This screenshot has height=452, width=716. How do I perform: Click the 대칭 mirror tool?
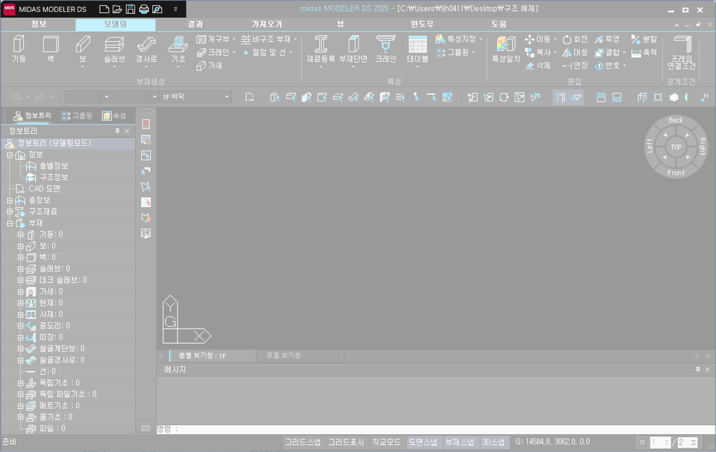point(575,53)
